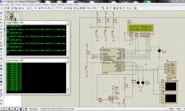
Task: Click TXD terminal scrollbar up arrow
Action: [x=68, y=64]
